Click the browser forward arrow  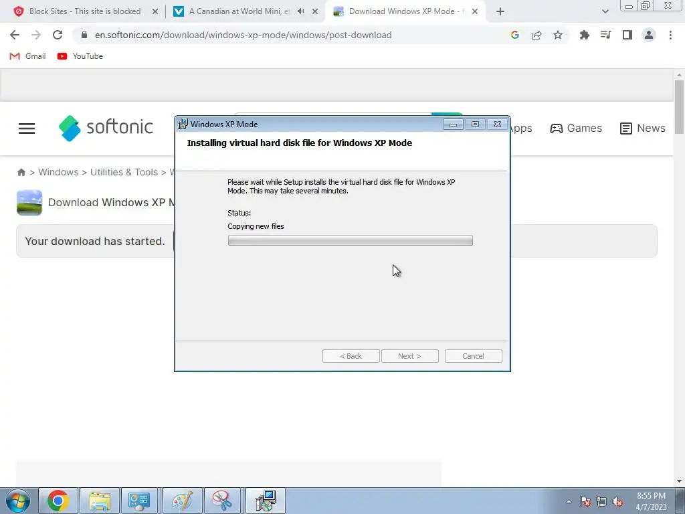pyautogui.click(x=36, y=35)
